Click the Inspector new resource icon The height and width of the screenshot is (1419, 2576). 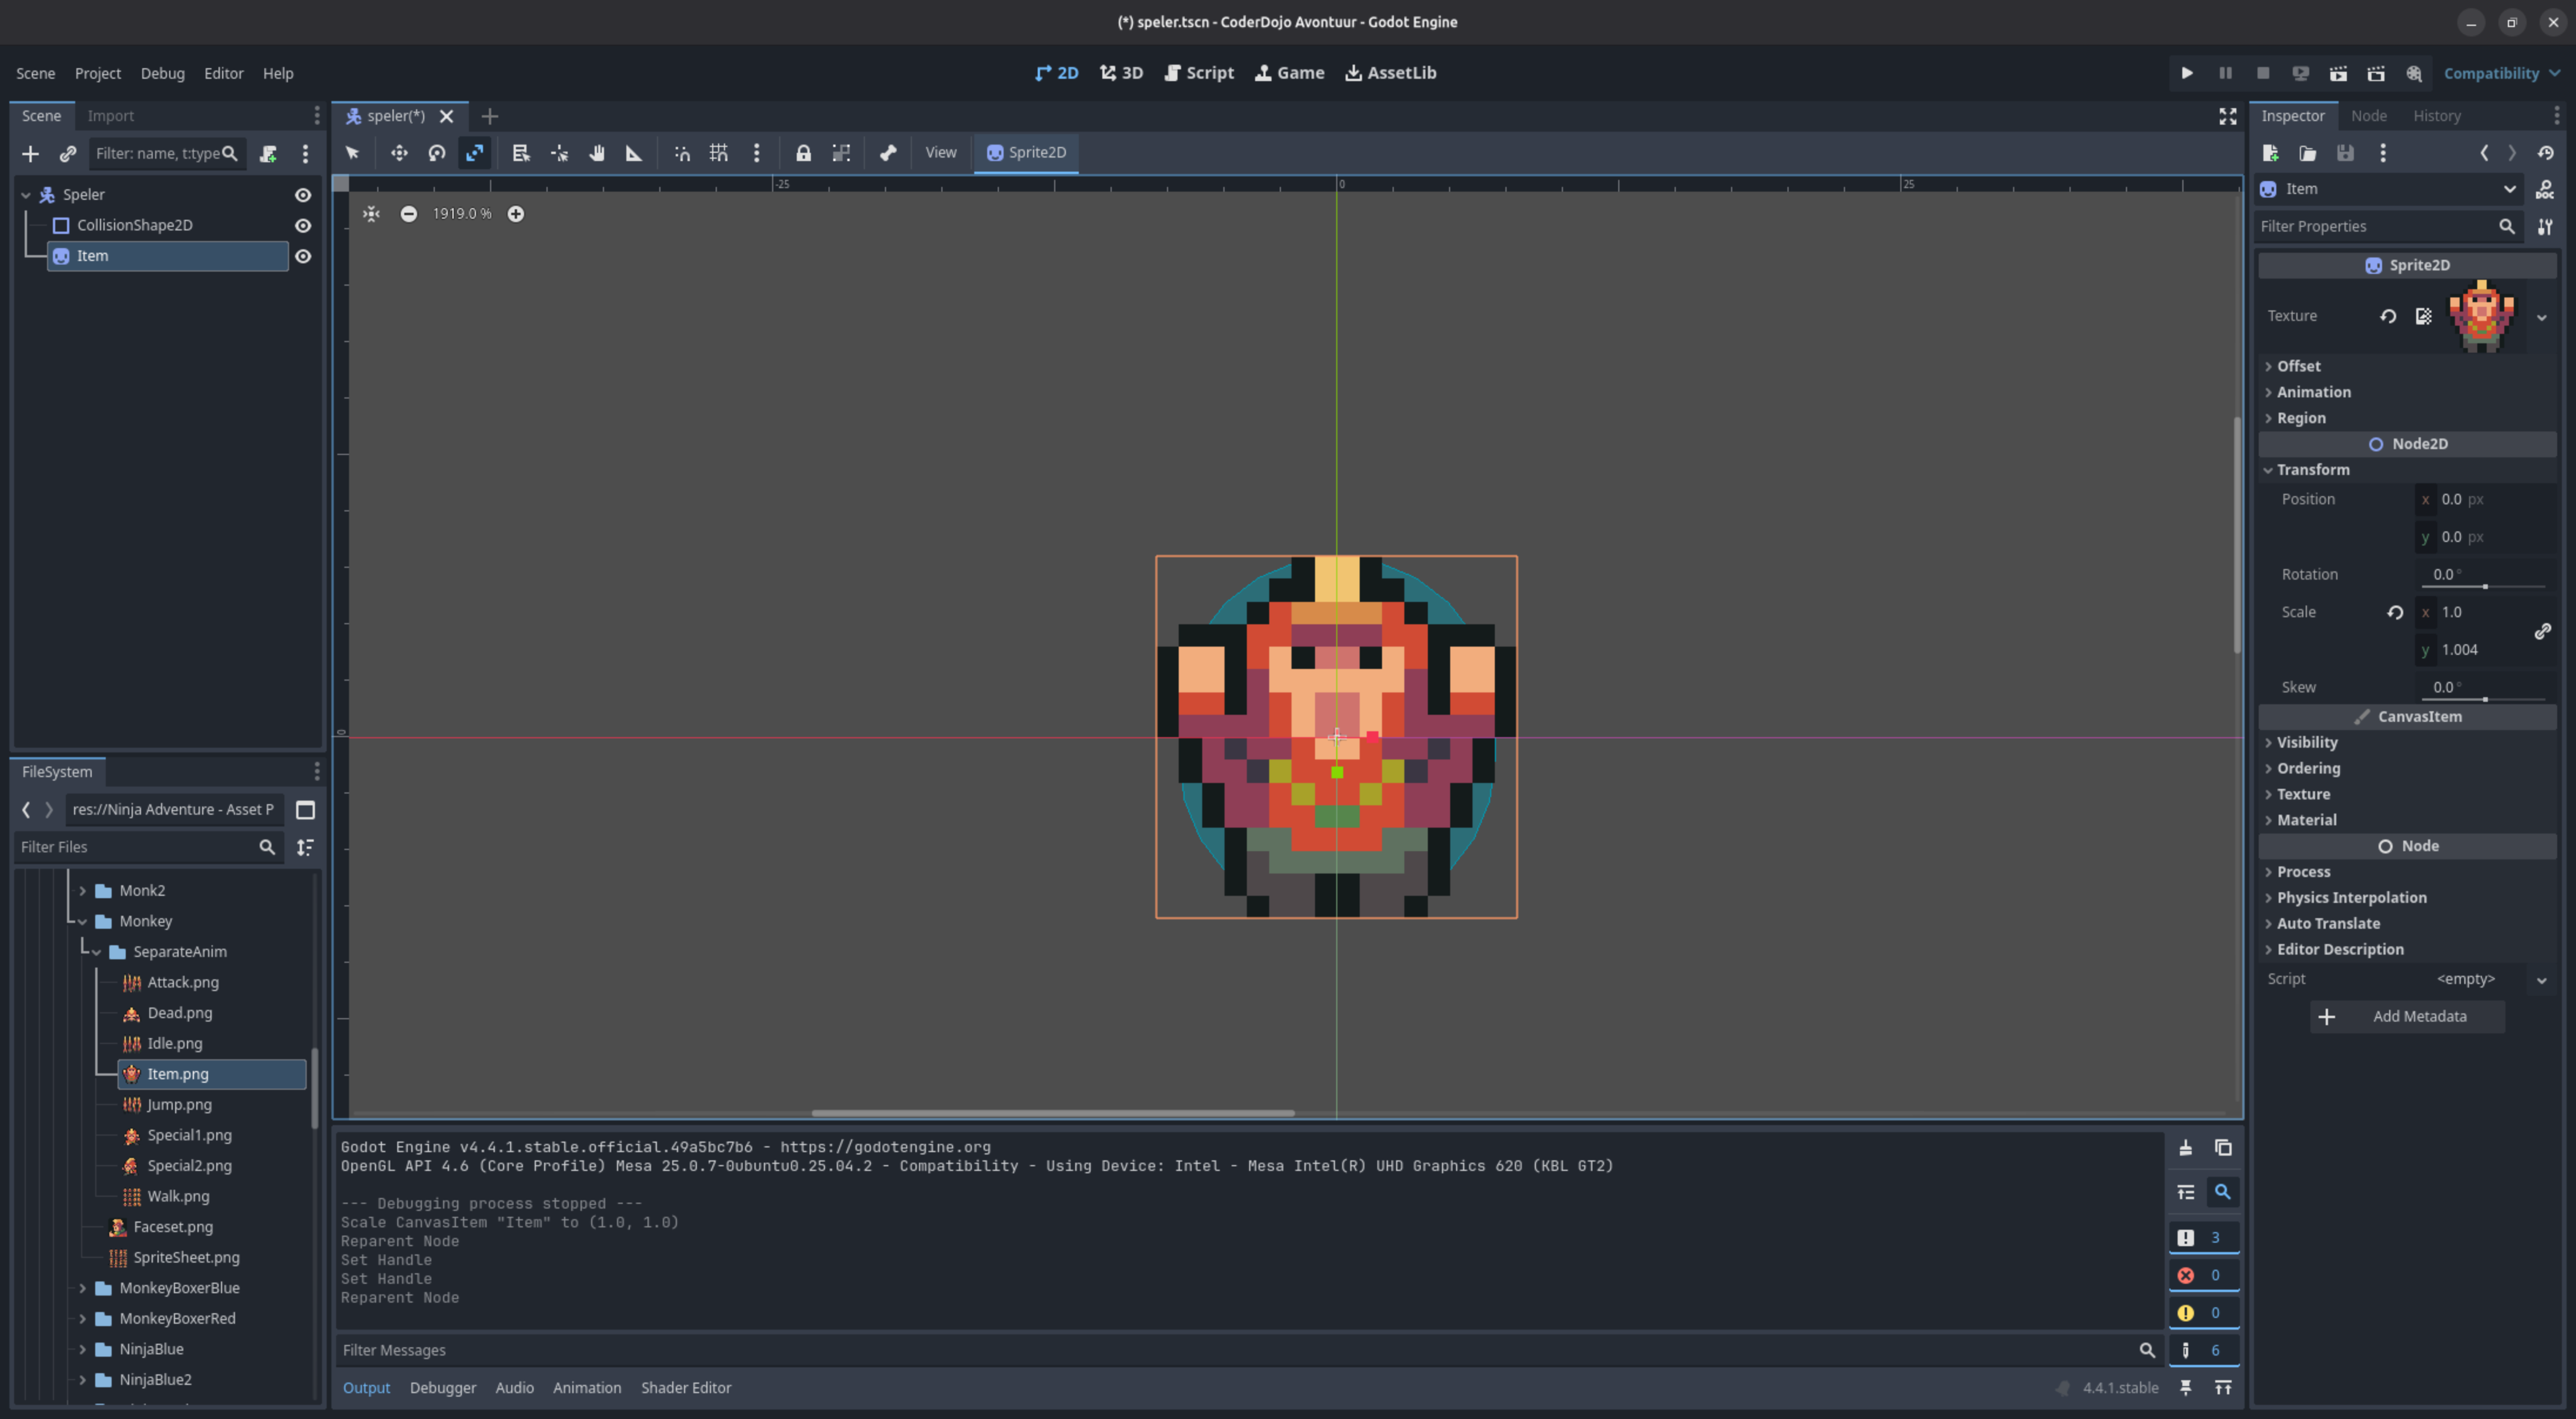click(2270, 153)
